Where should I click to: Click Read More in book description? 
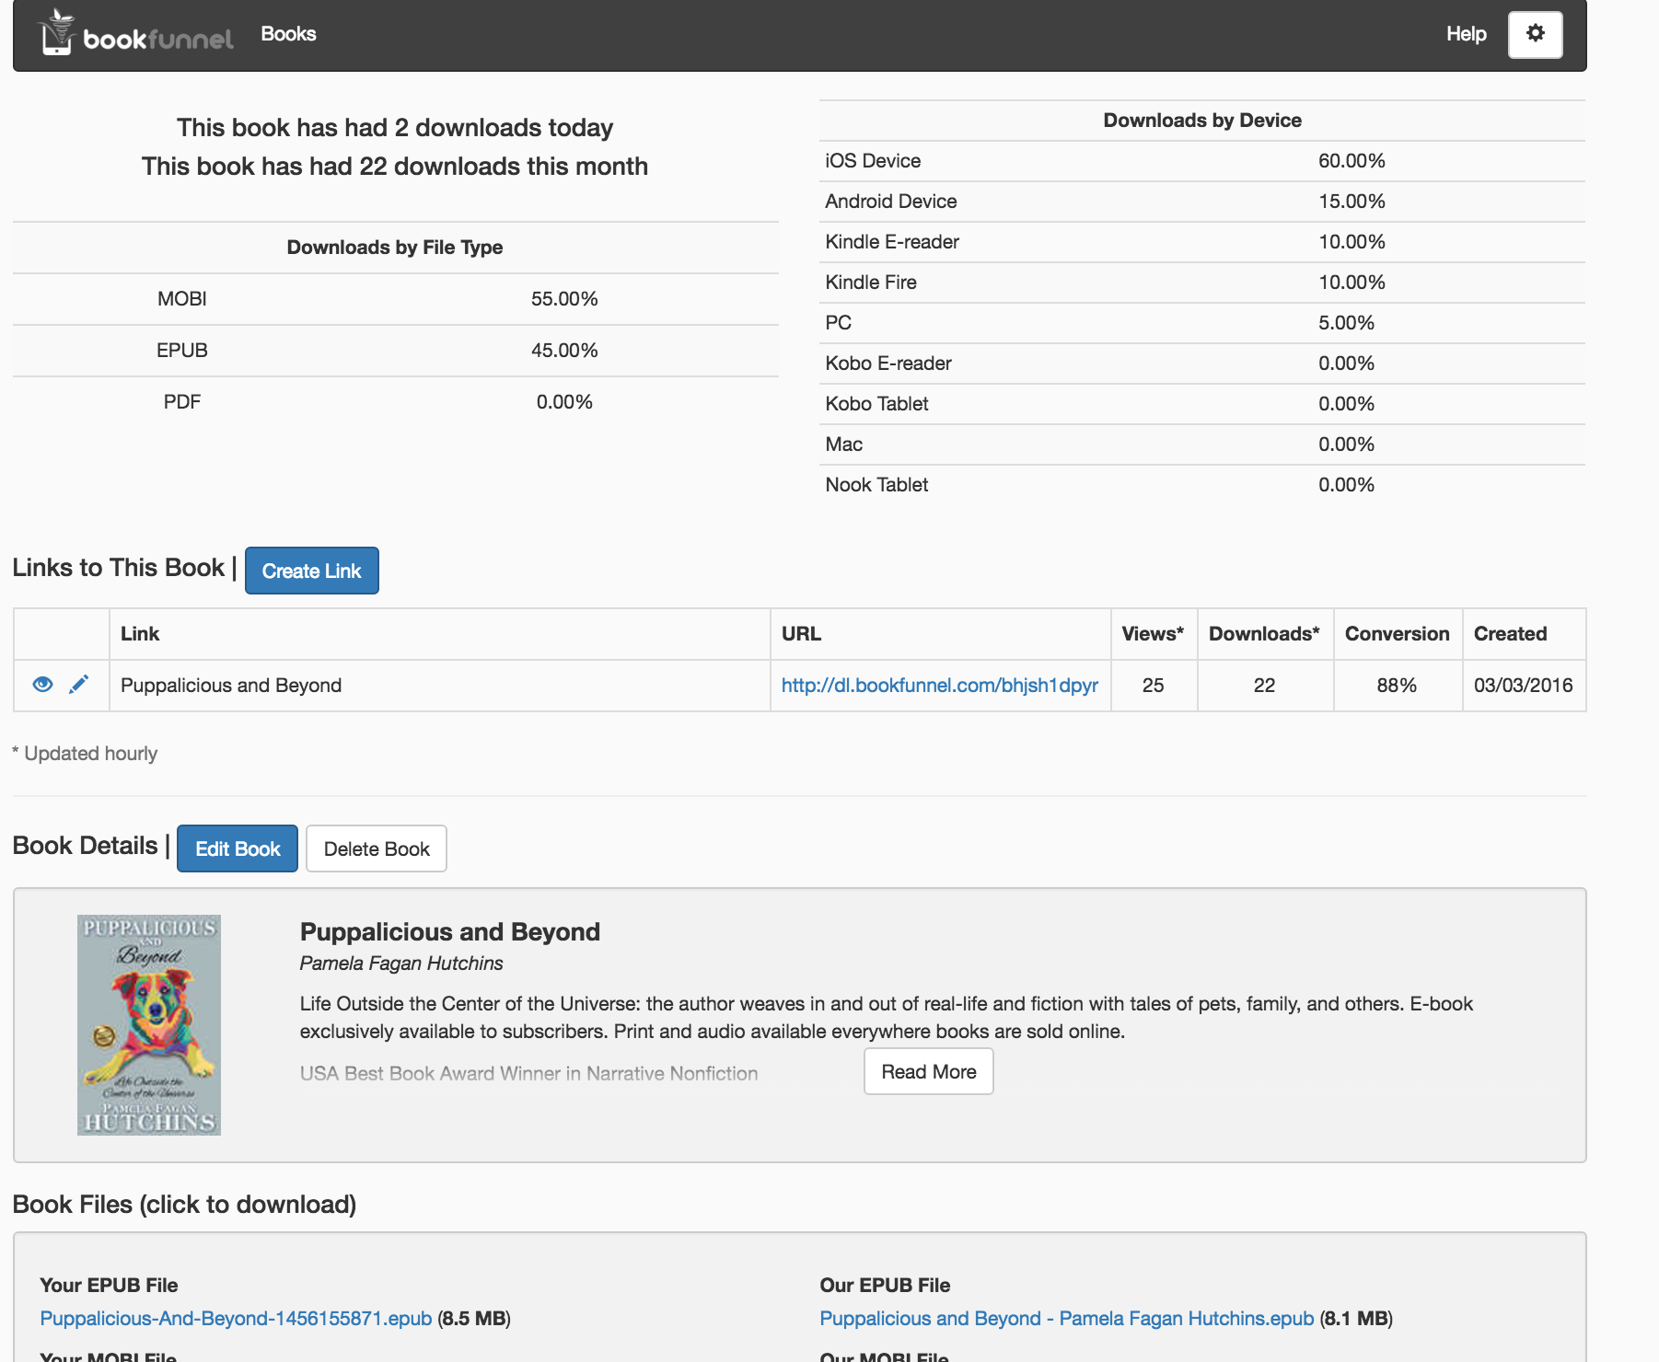tap(929, 1071)
